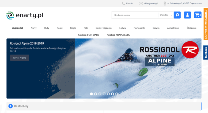Click the ul. Sobieskiego address link
Screen dimensions: 208x113
click(184, 3)
